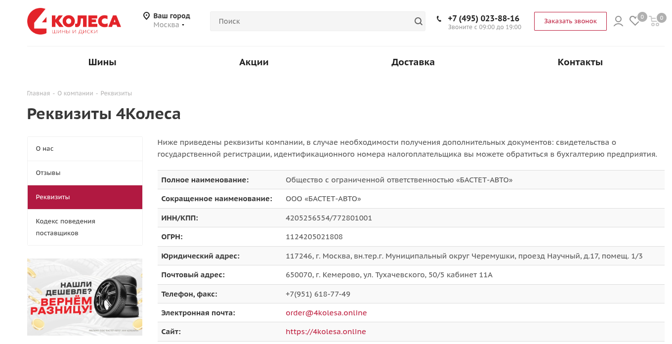The height and width of the screenshot is (344, 672).
Task: Open the Шины menu
Action: [102, 62]
